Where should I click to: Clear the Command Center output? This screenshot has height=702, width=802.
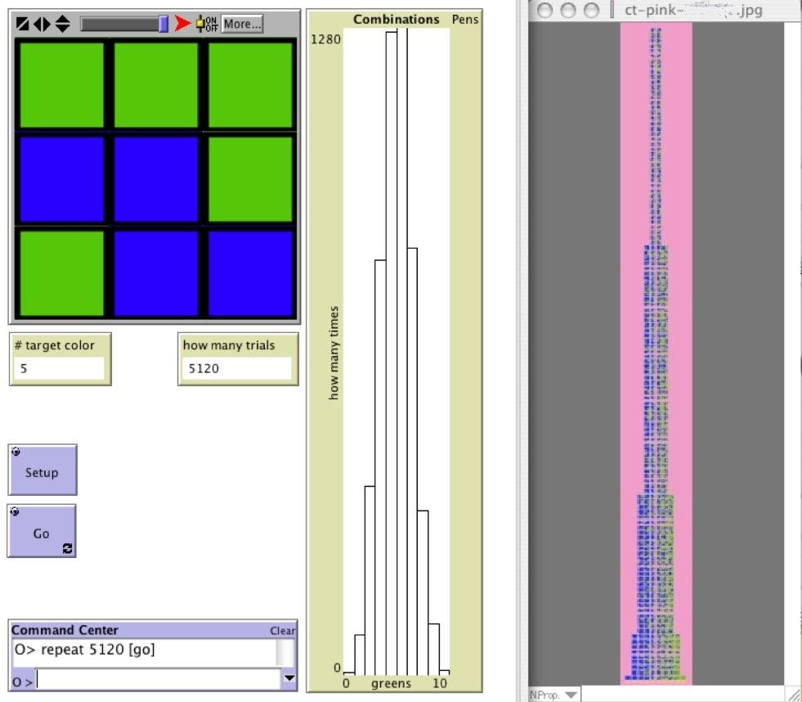[283, 631]
